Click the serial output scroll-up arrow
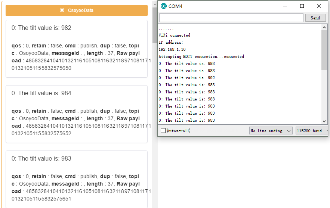 pos(324,27)
